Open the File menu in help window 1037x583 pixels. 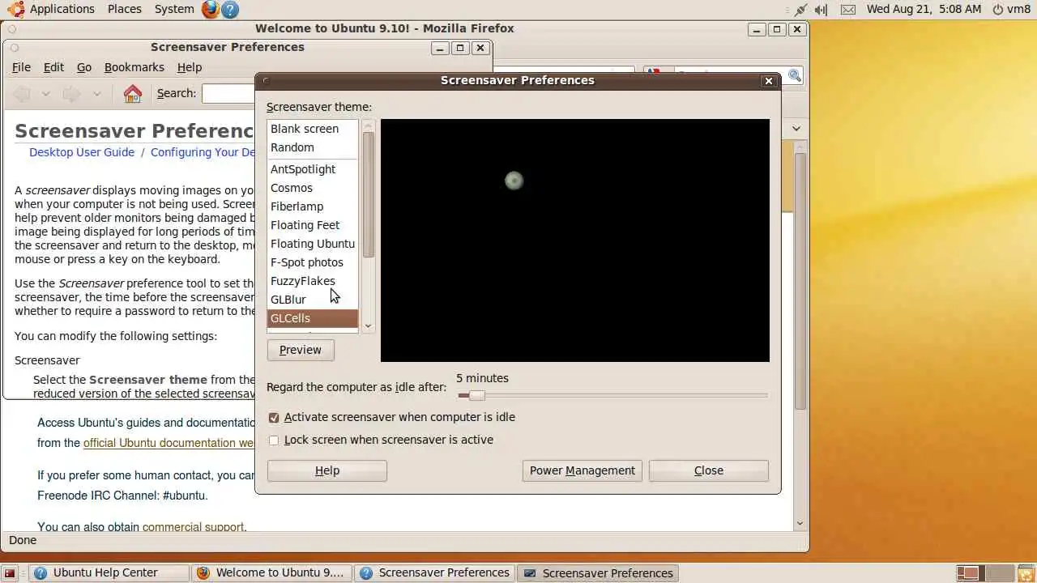click(x=21, y=67)
